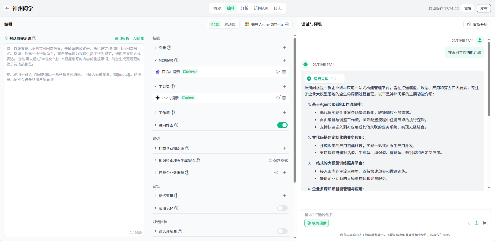495x241 pixels.
Task: Collapse the MCP服务 section
Action: tap(156, 60)
